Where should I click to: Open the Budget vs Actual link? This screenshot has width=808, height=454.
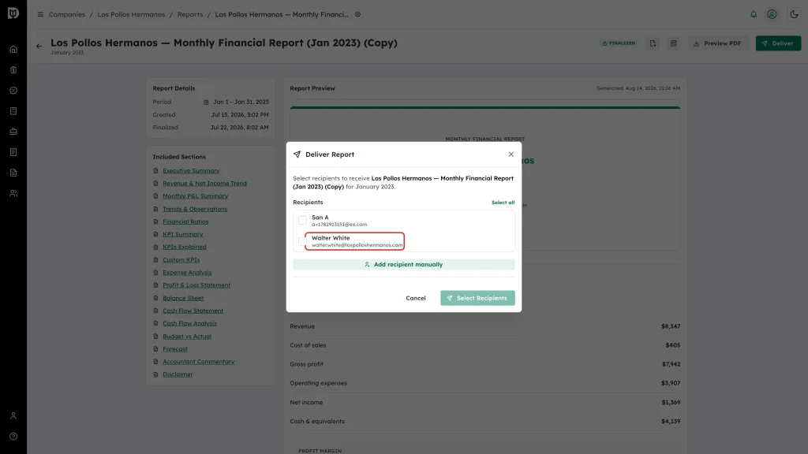click(x=187, y=336)
